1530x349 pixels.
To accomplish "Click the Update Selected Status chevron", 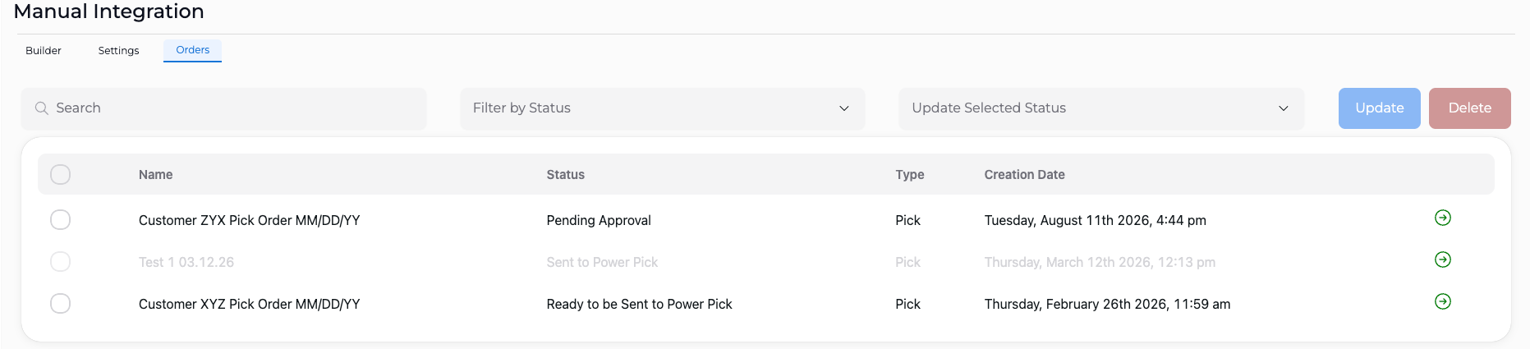I will click(x=1283, y=108).
